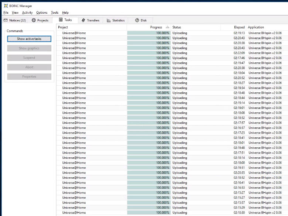288x216 pixels.
Task: Open the Tools menu
Action: (x=55, y=13)
